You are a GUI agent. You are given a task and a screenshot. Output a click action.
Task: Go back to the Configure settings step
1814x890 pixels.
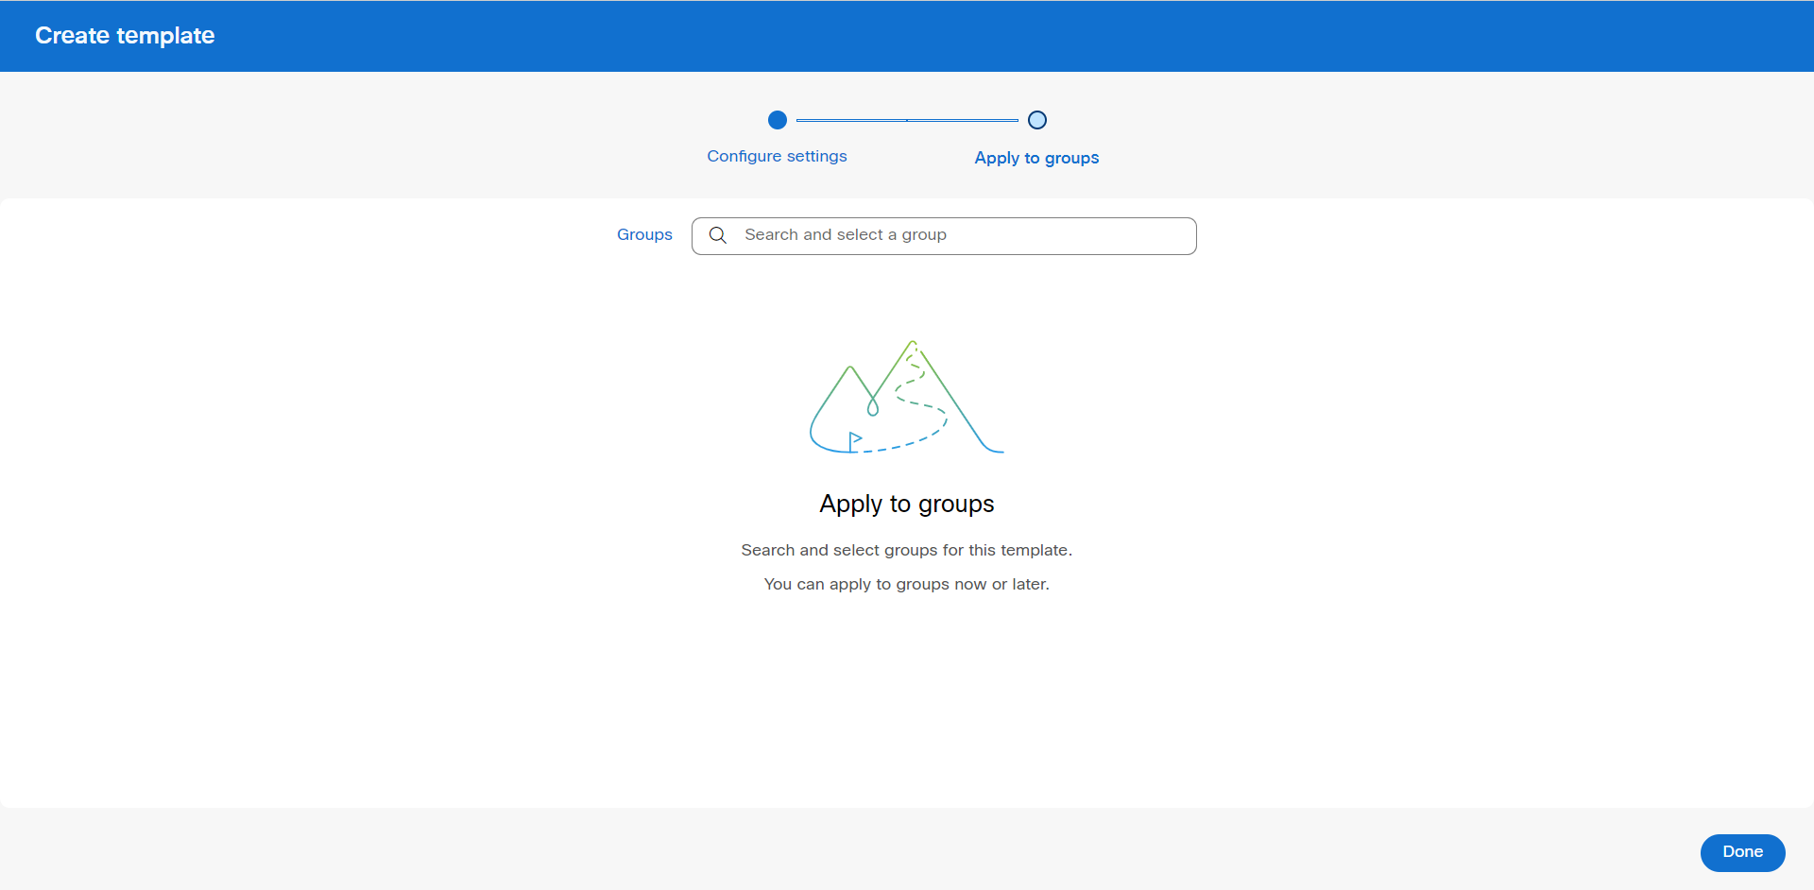click(777, 156)
